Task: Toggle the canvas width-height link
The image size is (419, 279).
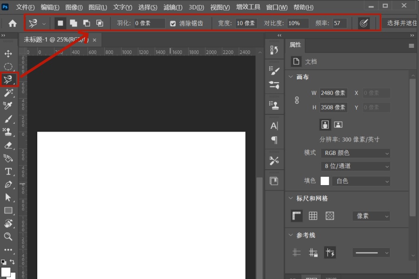Action: [x=297, y=100]
